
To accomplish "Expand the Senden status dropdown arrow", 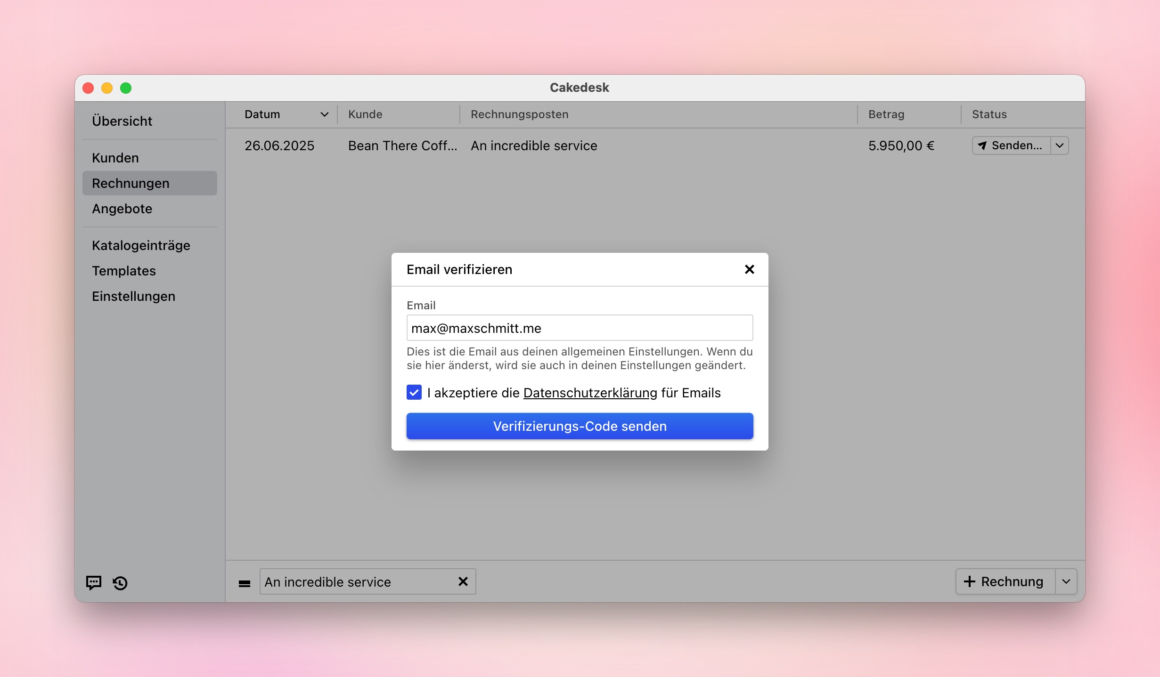I will click(1060, 145).
